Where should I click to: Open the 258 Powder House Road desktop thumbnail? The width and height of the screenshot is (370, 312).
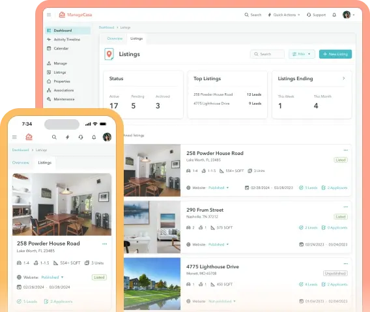[x=152, y=171]
